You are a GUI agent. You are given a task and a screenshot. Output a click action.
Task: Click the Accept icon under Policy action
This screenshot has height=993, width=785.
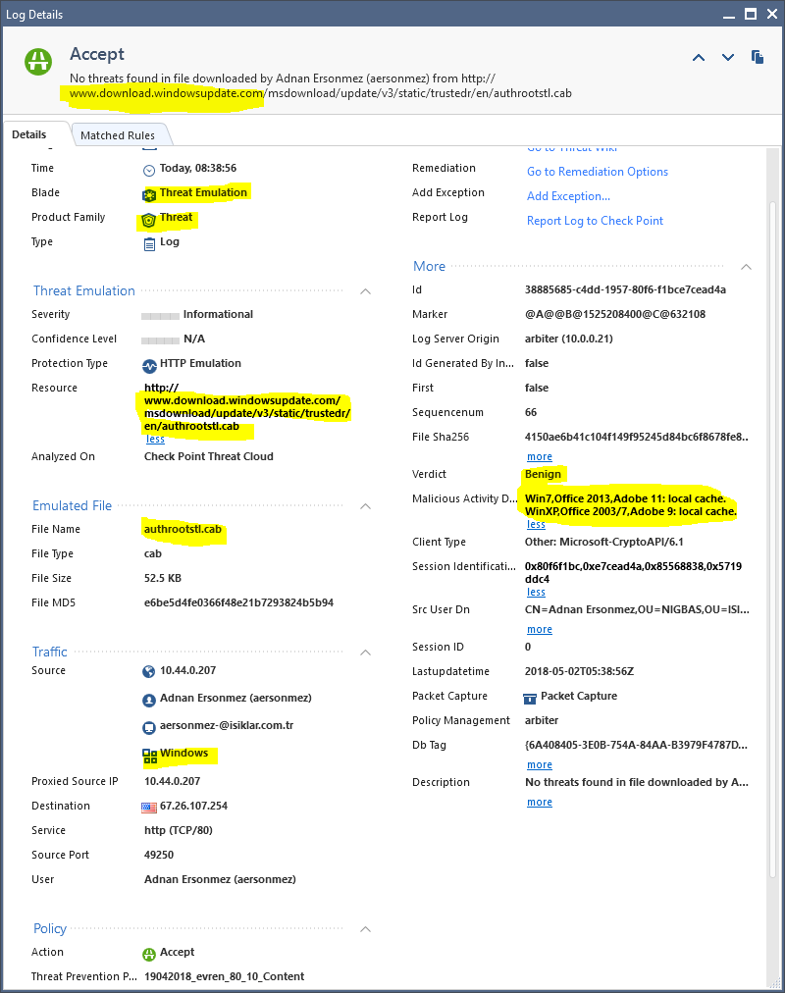pos(149,955)
